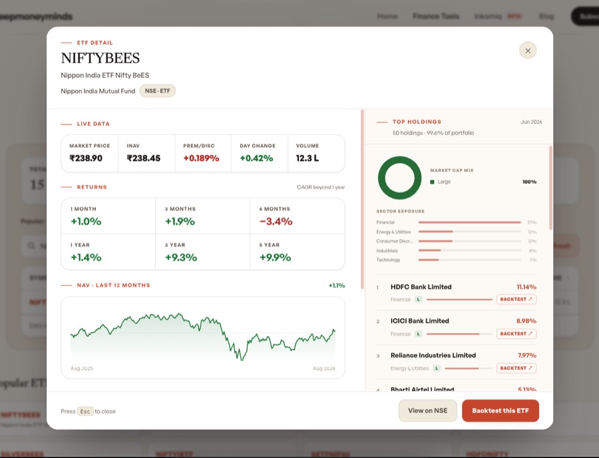The width and height of the screenshot is (599, 458).
Task: Click the Energy & Utilities sector bar
Action: (x=469, y=232)
